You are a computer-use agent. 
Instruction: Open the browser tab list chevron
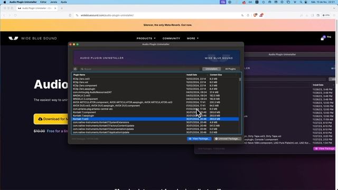(334, 8)
